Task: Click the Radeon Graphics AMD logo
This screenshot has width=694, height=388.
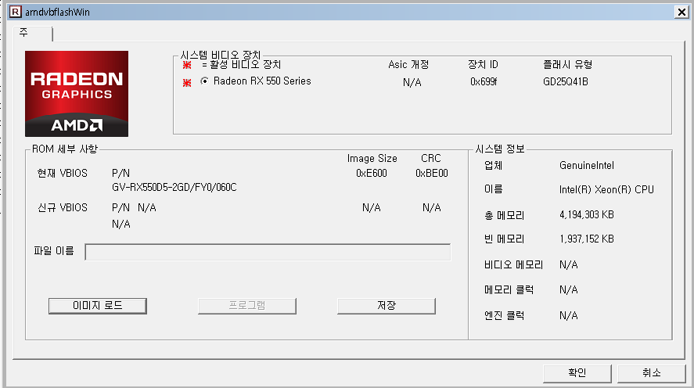Action: point(77,94)
